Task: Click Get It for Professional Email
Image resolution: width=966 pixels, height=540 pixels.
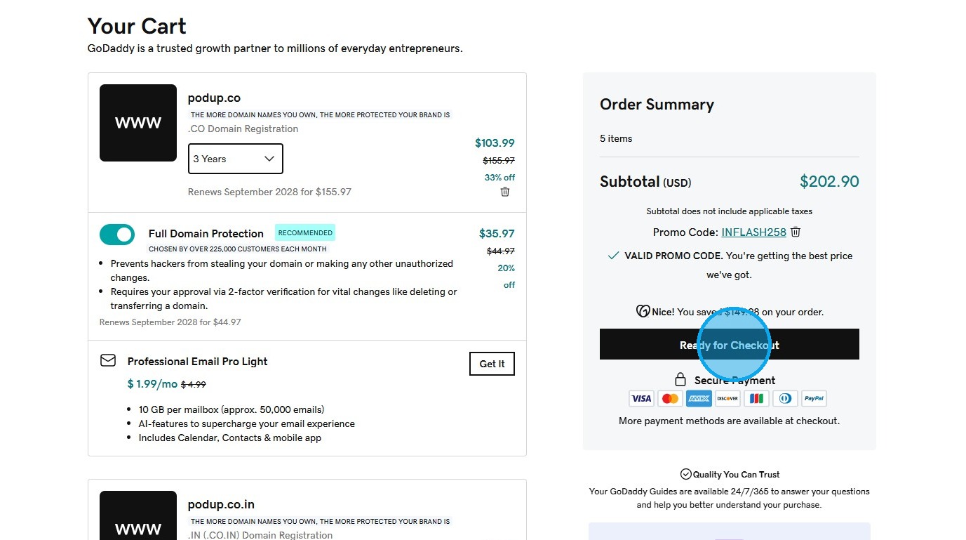Action: 492,364
